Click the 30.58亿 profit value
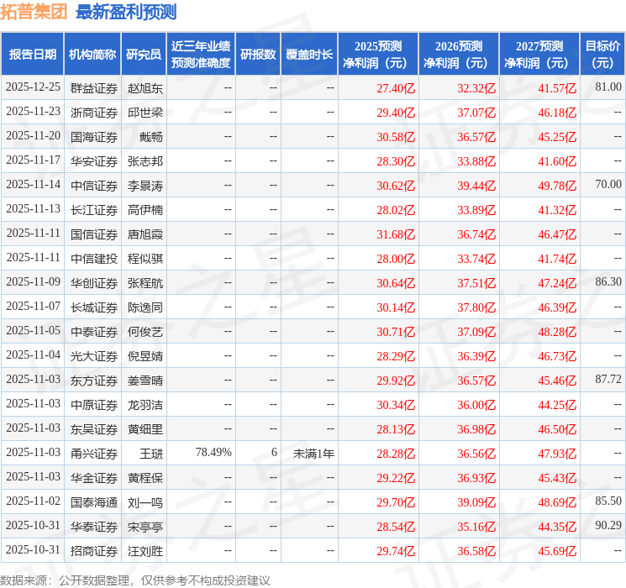The image size is (626, 588). coord(396,137)
